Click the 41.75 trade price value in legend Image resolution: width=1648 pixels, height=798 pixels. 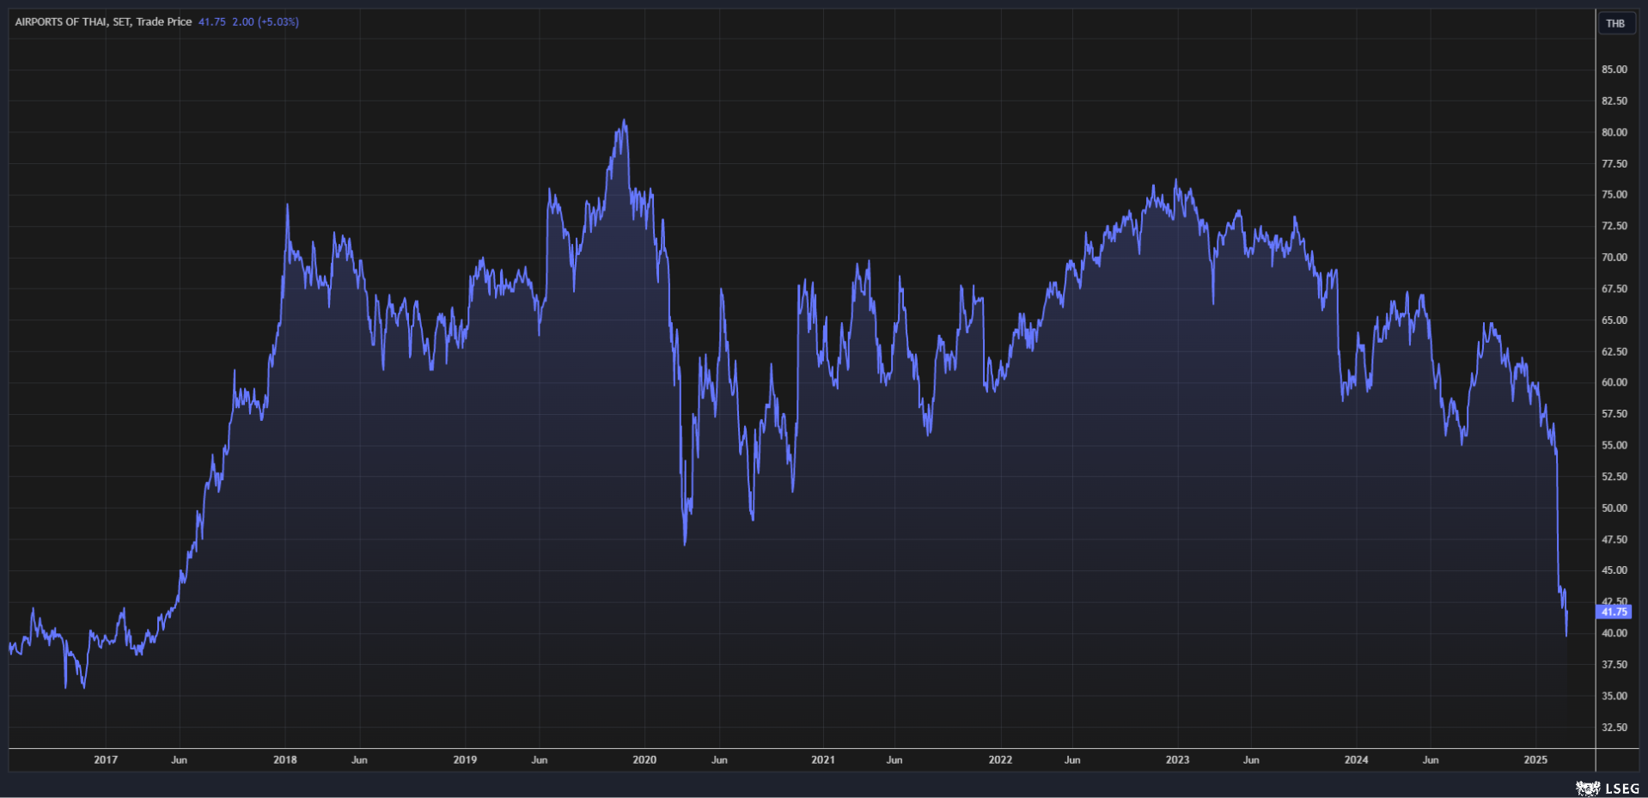coord(212,21)
